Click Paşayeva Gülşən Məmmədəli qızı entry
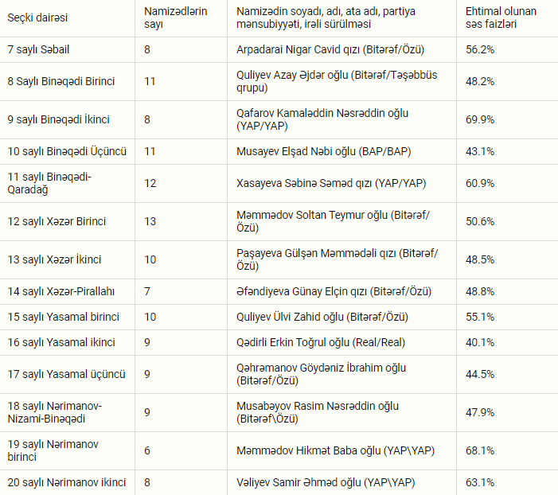 337,259
